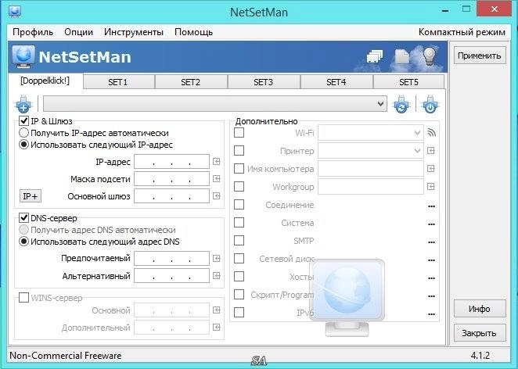This screenshot has height=369, width=518.
Task: Get current Имя компьютера value icon
Action: click(x=431, y=169)
